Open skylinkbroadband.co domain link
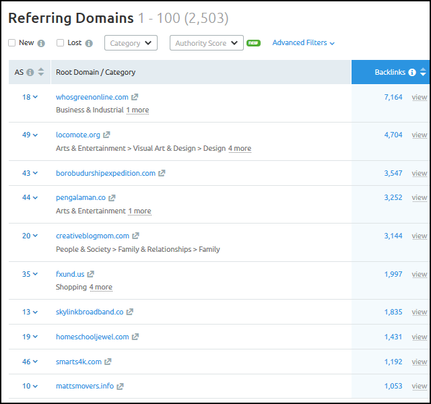The width and height of the screenshot is (431, 404). (90, 312)
